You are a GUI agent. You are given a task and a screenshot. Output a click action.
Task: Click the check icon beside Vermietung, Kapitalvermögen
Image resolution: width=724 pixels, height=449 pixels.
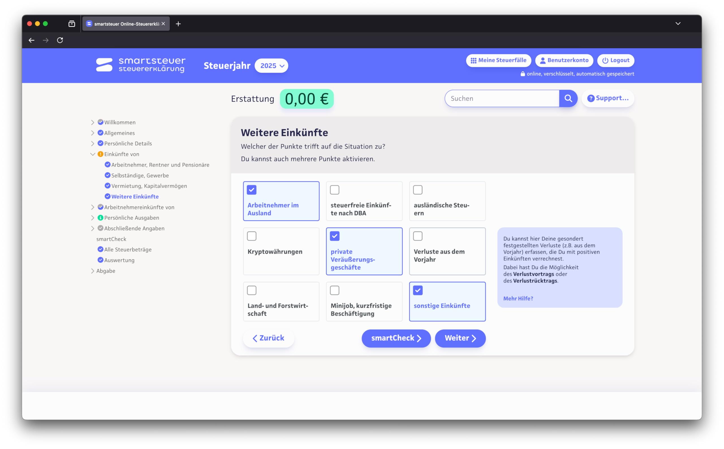point(107,185)
